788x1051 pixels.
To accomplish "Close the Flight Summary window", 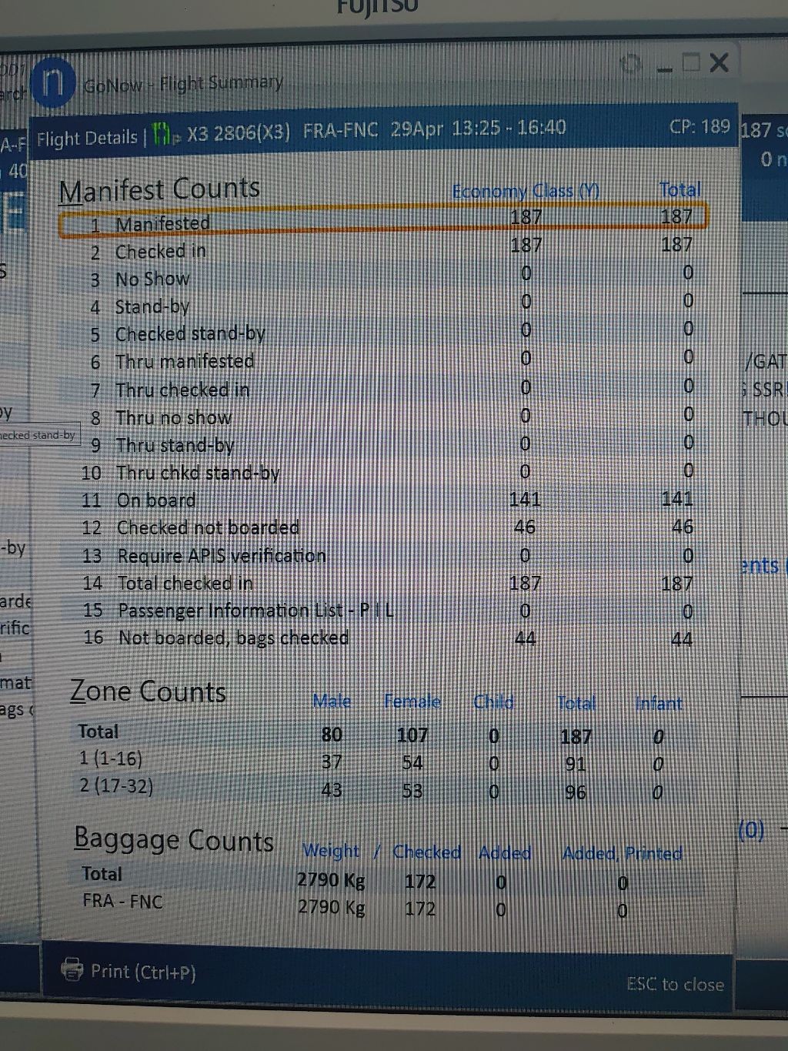I will point(719,62).
